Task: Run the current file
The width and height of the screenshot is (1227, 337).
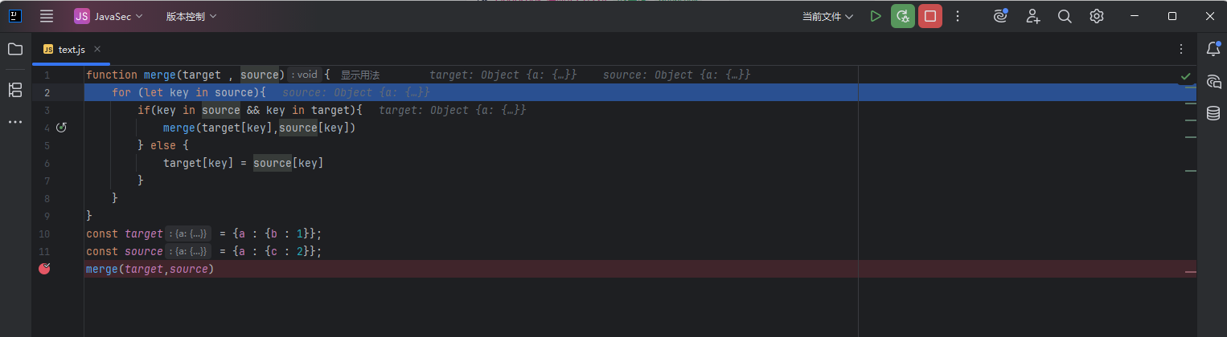Action: click(x=876, y=16)
